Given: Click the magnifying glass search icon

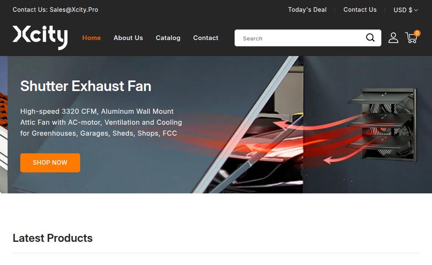Looking at the screenshot, I should pyautogui.click(x=370, y=37).
